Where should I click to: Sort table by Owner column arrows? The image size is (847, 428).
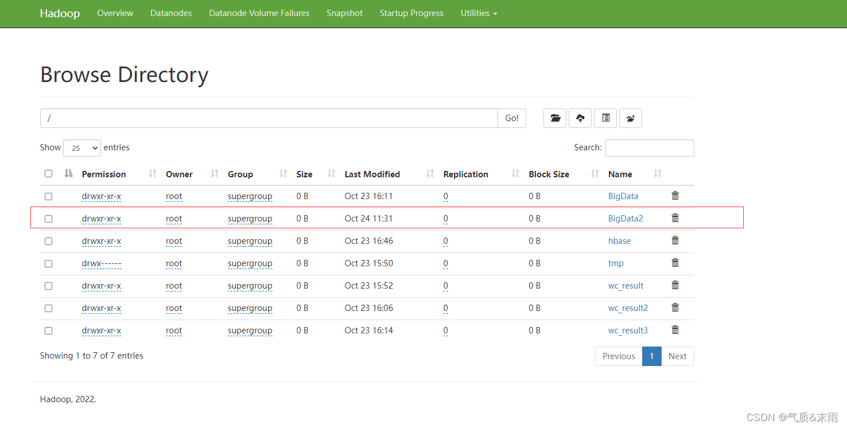tap(215, 173)
